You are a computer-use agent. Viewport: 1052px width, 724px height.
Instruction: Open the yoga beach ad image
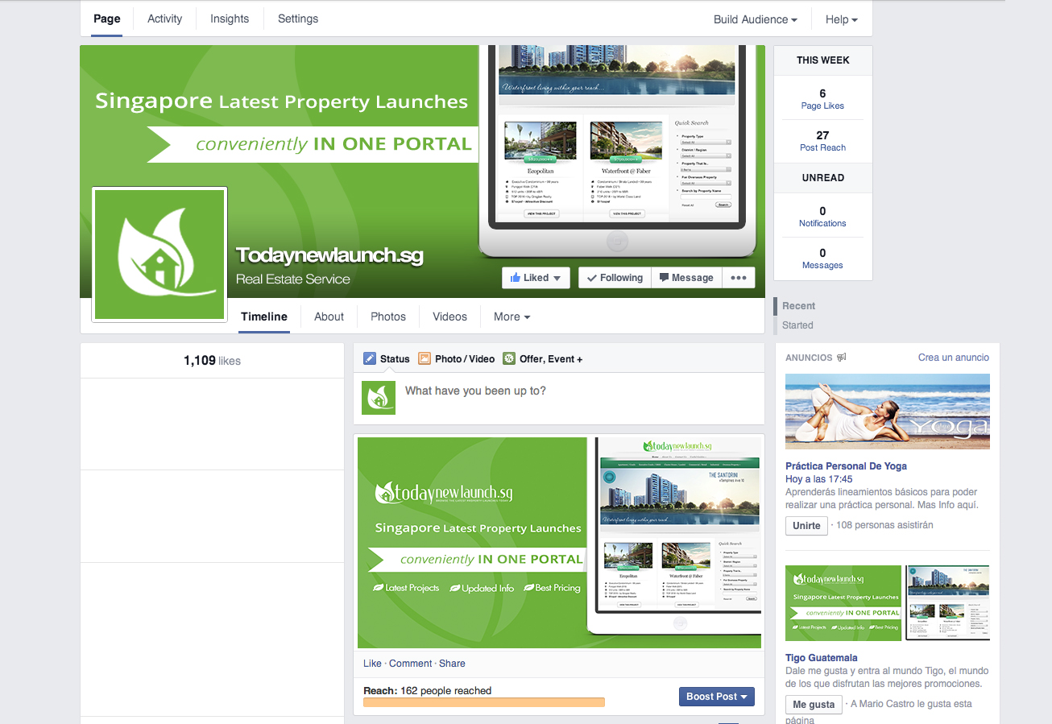point(888,412)
